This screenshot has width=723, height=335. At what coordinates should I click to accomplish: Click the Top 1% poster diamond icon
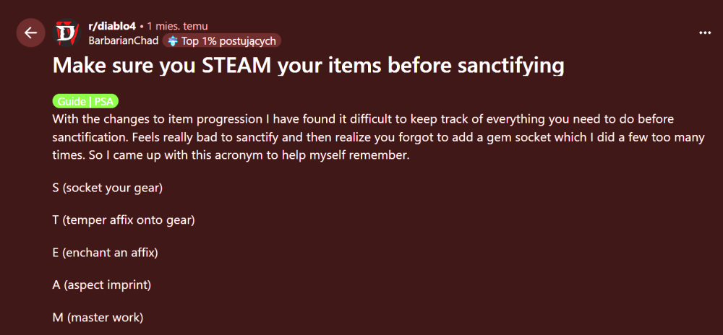click(173, 41)
